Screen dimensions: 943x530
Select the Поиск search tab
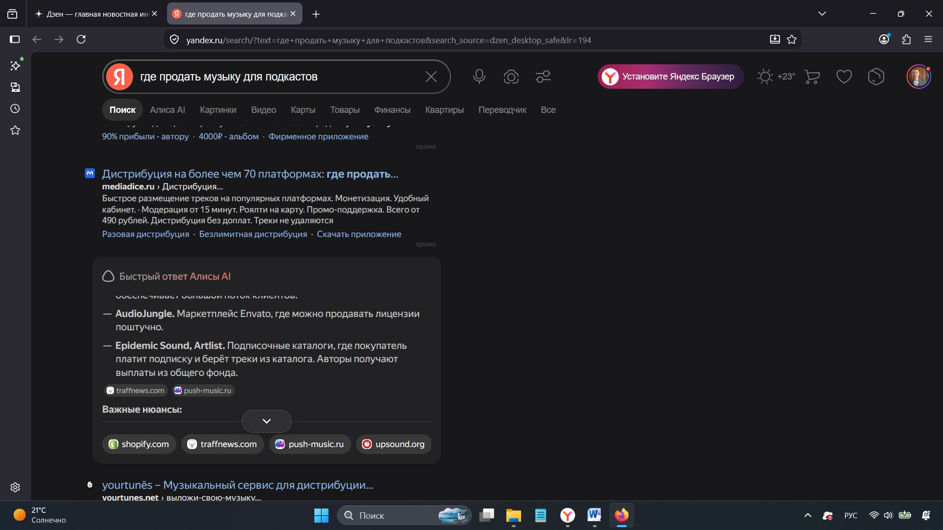click(x=122, y=110)
